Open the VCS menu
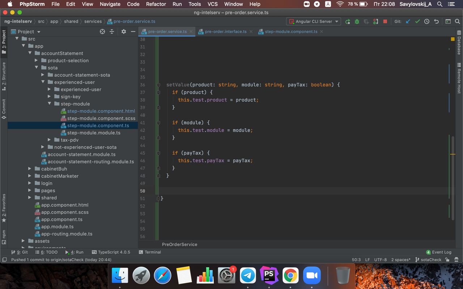This screenshot has height=289, width=463. coord(212,4)
